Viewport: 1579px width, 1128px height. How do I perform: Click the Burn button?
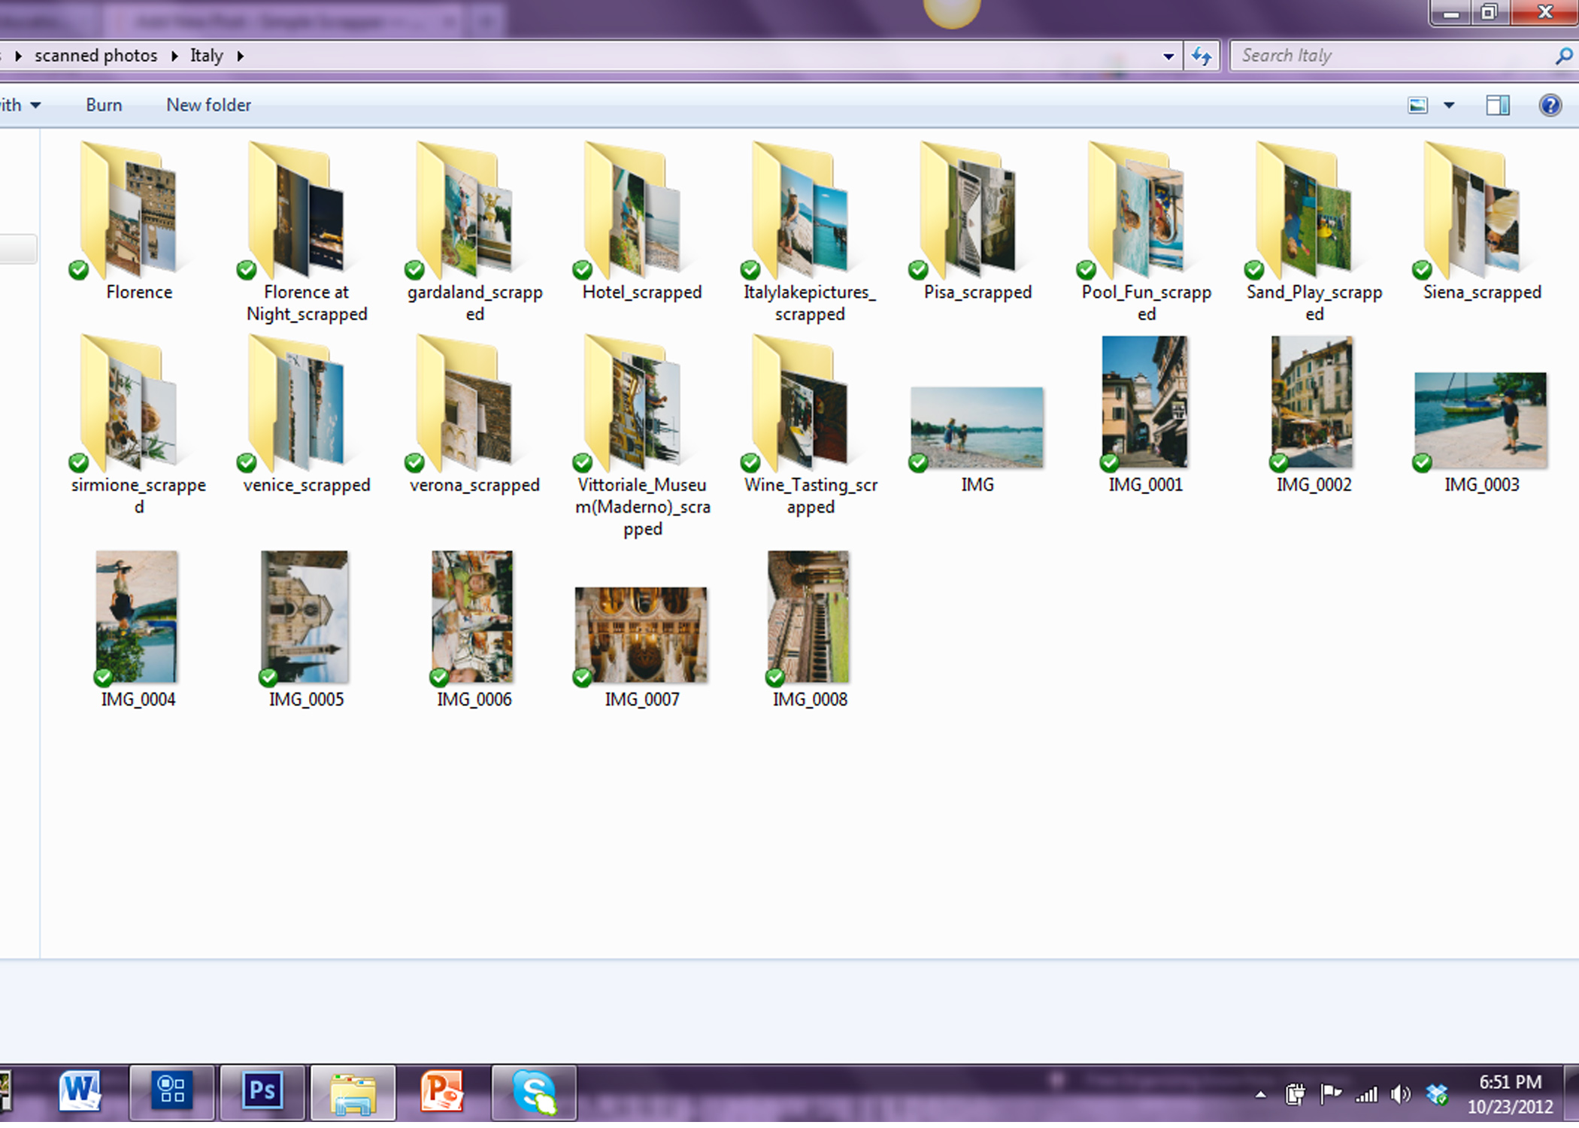coord(104,105)
